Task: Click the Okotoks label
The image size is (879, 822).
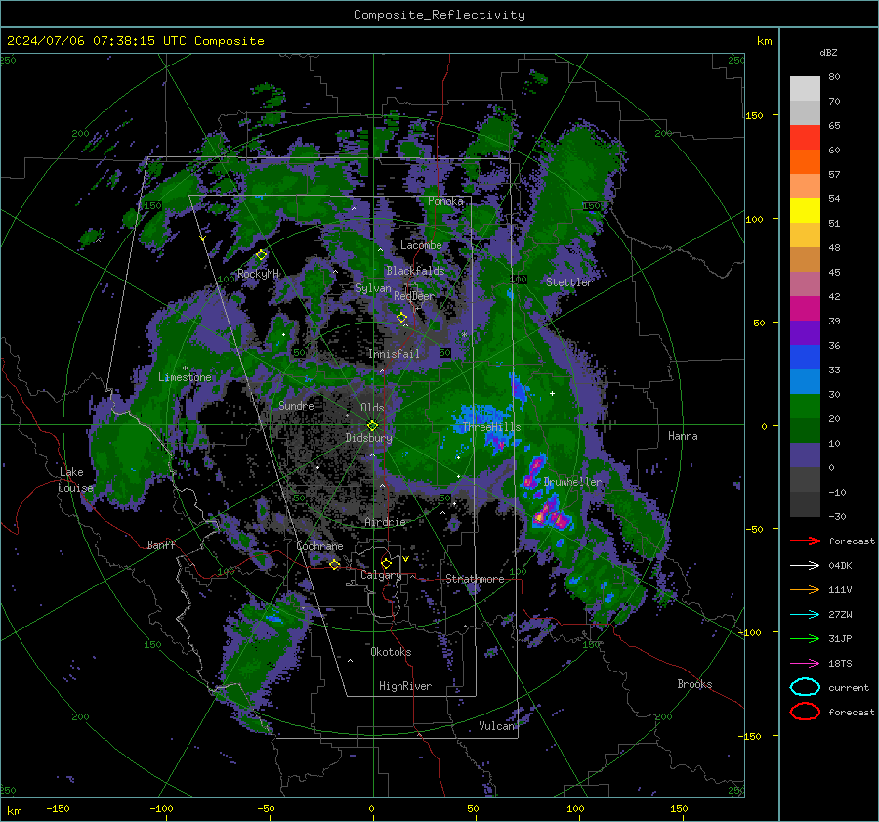Action: tap(391, 652)
